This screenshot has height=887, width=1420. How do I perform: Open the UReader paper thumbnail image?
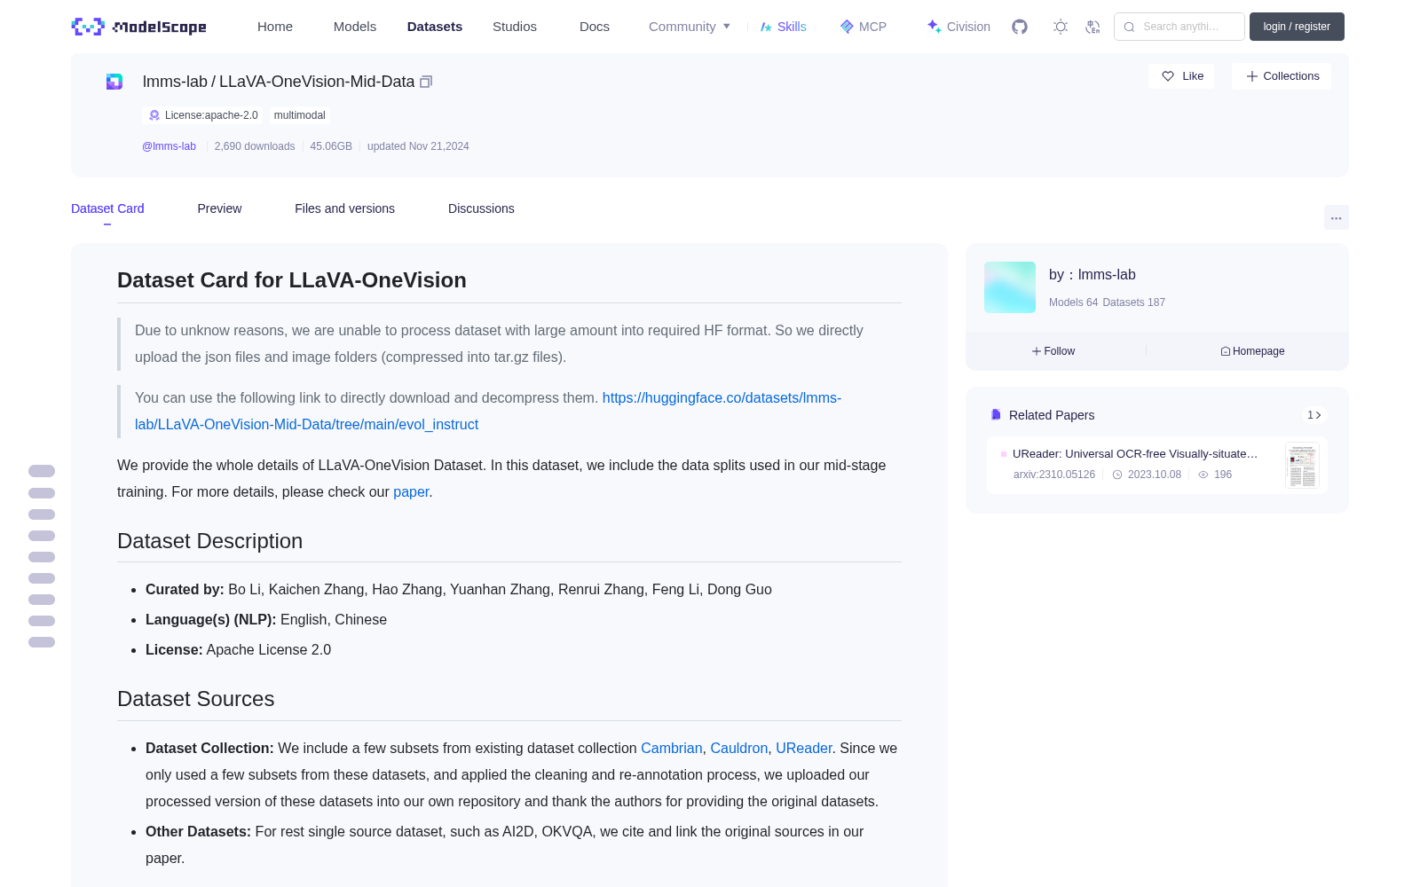(1302, 465)
